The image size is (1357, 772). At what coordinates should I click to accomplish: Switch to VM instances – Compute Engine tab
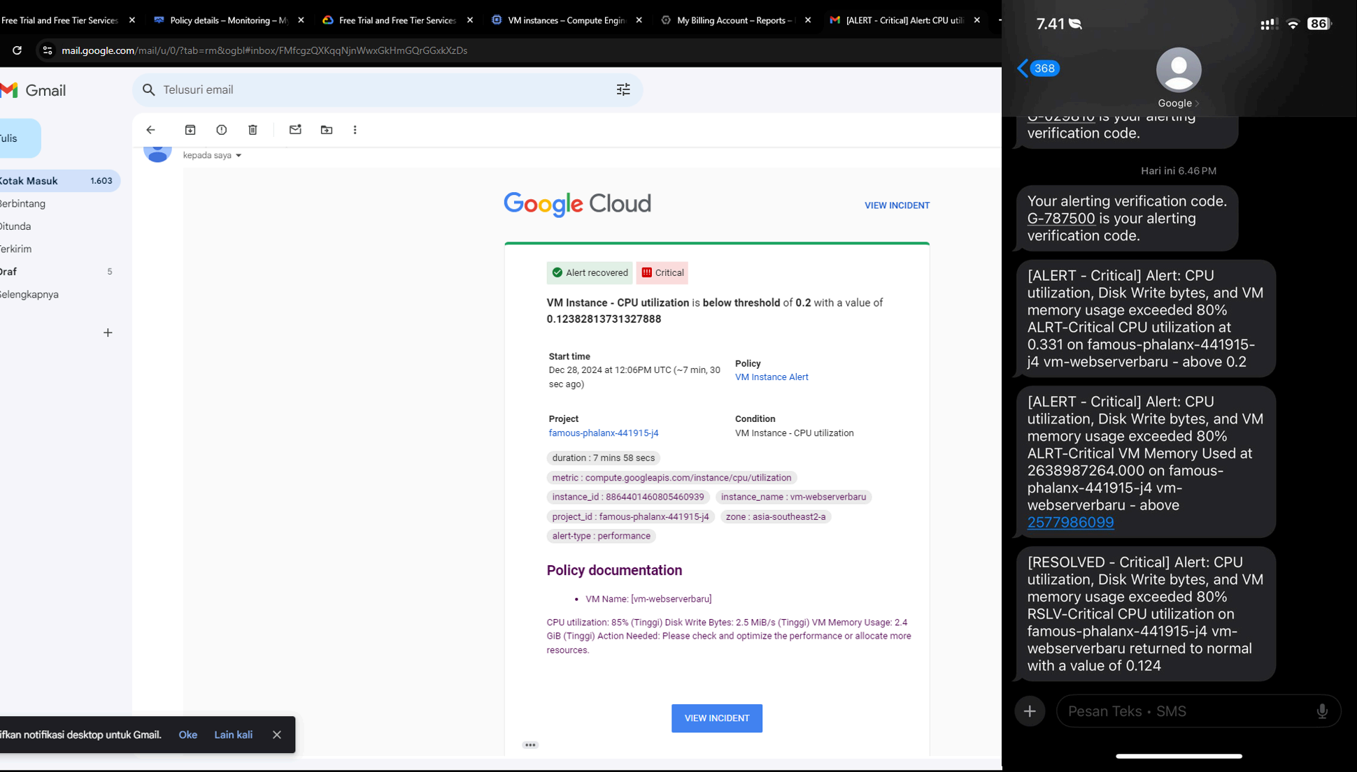[x=567, y=20]
